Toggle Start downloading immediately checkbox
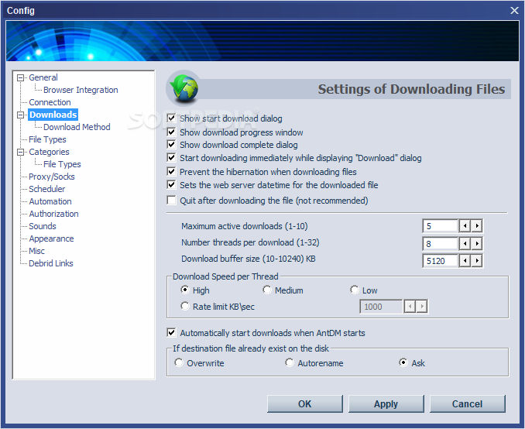The height and width of the screenshot is (429, 525). [x=171, y=157]
